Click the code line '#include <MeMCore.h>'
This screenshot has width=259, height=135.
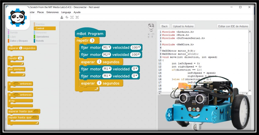(x=178, y=44)
